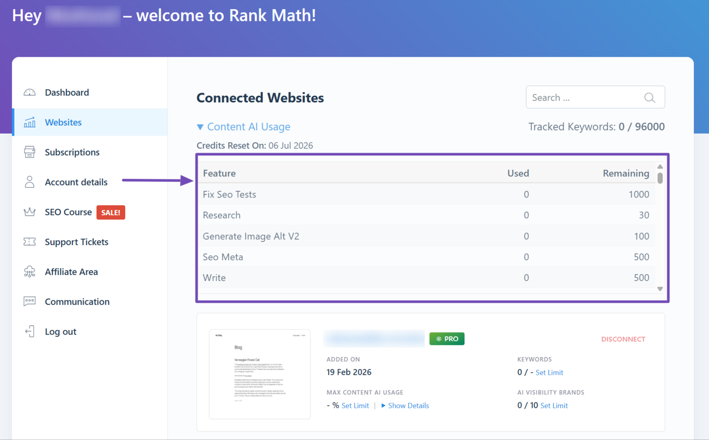
Task: Expand Show Details for Content AI usage
Action: click(405, 406)
